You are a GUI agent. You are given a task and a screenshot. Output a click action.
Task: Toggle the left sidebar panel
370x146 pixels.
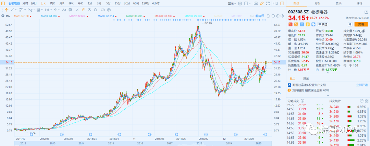click(x=3, y=3)
